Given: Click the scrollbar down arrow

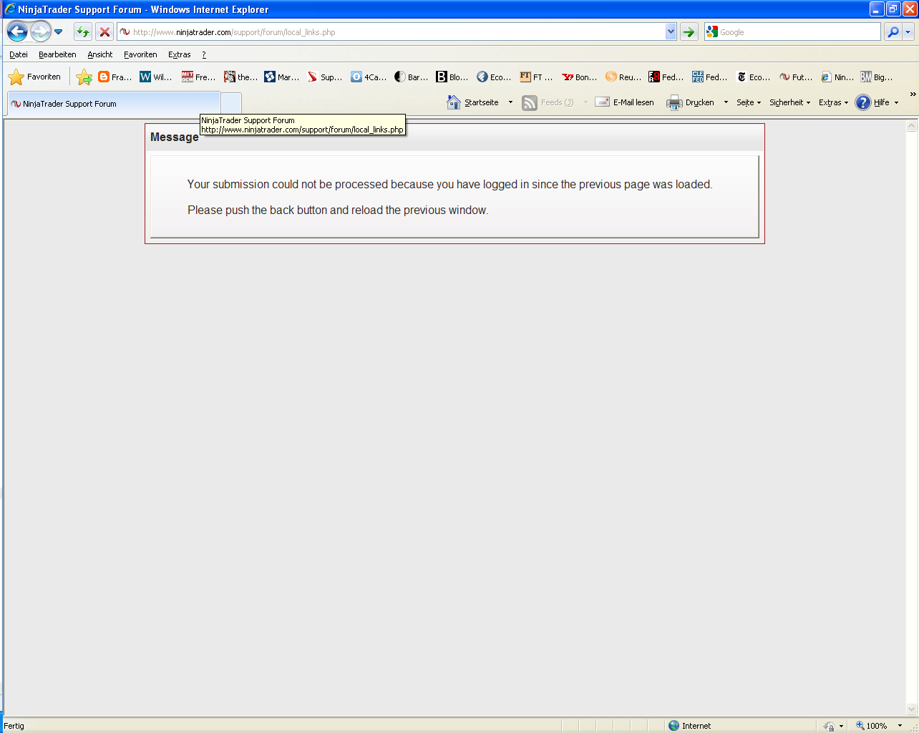Looking at the screenshot, I should coord(912,709).
